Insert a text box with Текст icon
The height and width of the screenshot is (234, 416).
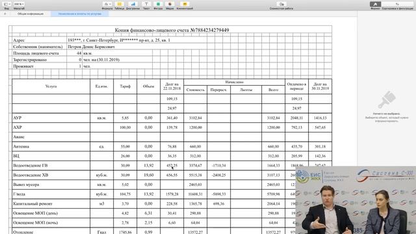click(146, 5)
